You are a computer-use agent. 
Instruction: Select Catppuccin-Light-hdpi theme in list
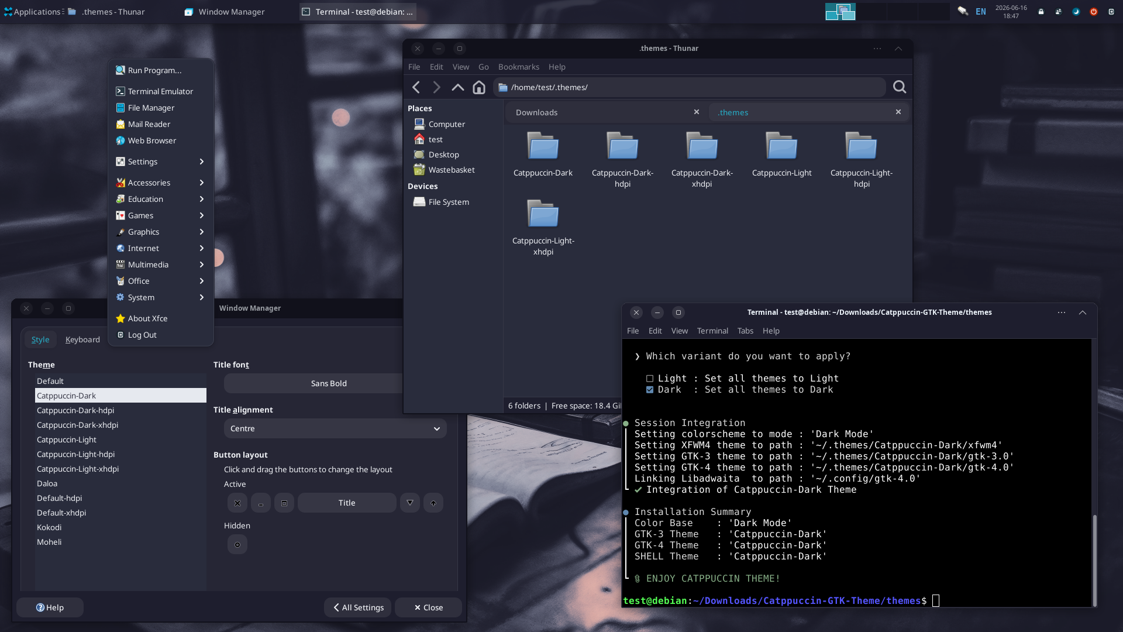tap(120, 454)
